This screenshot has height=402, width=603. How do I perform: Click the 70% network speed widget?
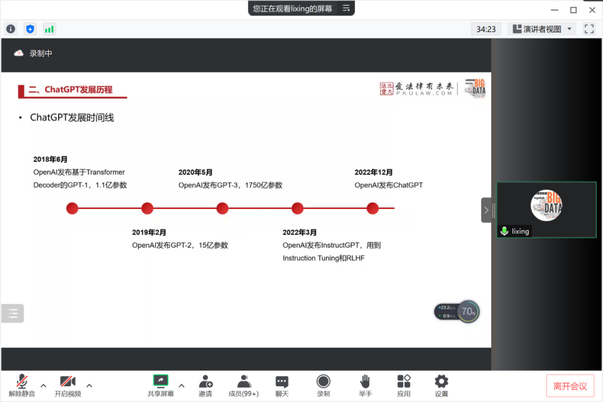point(457,312)
